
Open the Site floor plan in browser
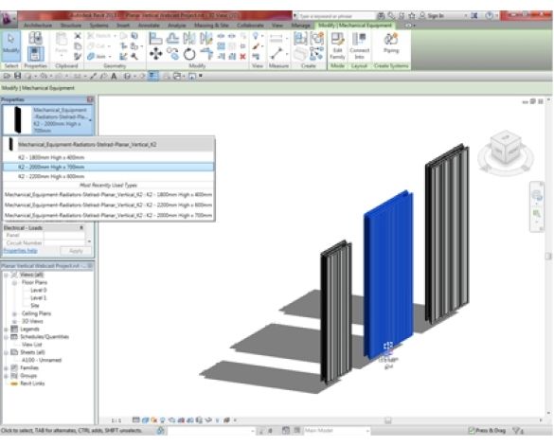(35, 306)
